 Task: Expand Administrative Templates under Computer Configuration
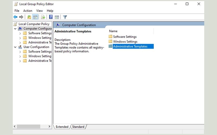pyautogui.click(x=20, y=42)
